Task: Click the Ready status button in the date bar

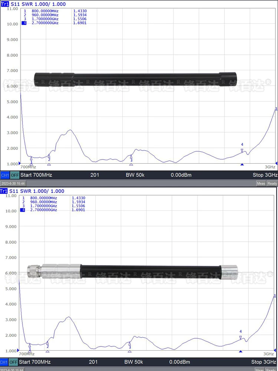Action: pyautogui.click(x=272, y=183)
